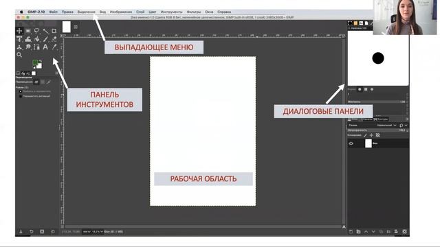
Task: Open the navigation preview at canvas corner
Action: pyautogui.click(x=344, y=227)
